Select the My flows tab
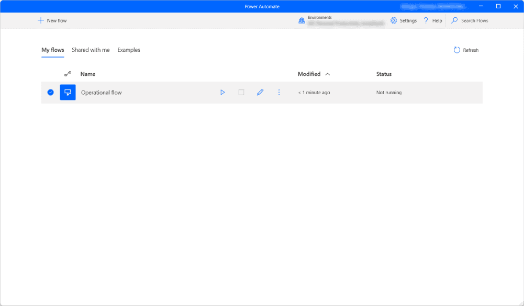This screenshot has height=306, width=524. point(53,50)
